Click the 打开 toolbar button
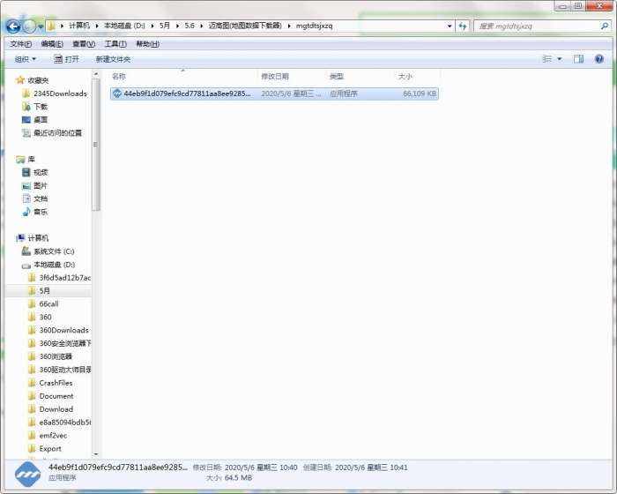 66,59
